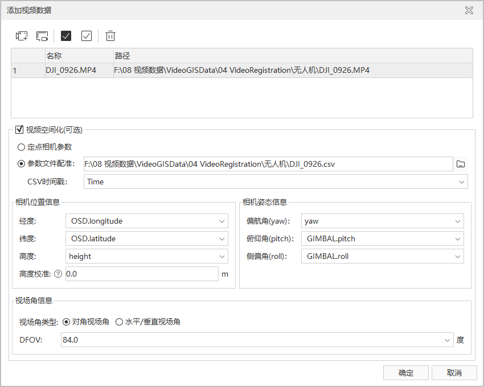484x387 pixels.
Task: Click the cancel button
Action: point(454,373)
